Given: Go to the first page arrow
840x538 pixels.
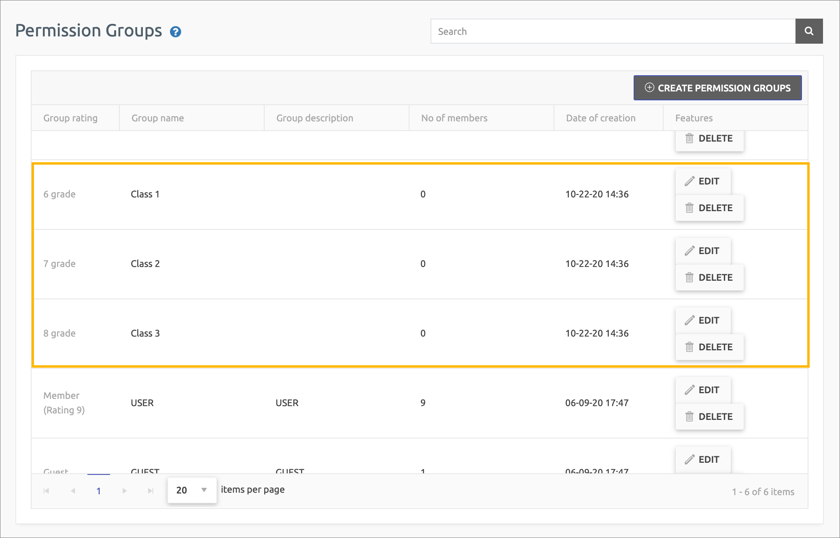Looking at the screenshot, I should pos(46,491).
